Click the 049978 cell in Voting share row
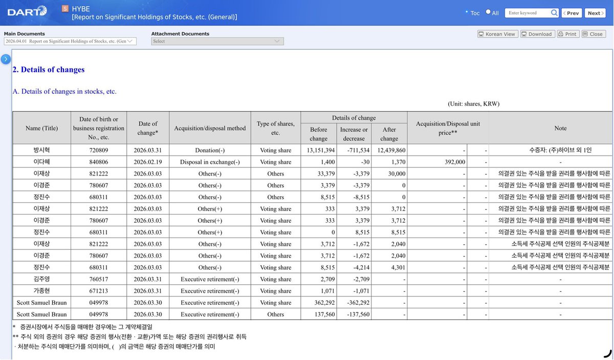The image size is (614, 360). 98,303
